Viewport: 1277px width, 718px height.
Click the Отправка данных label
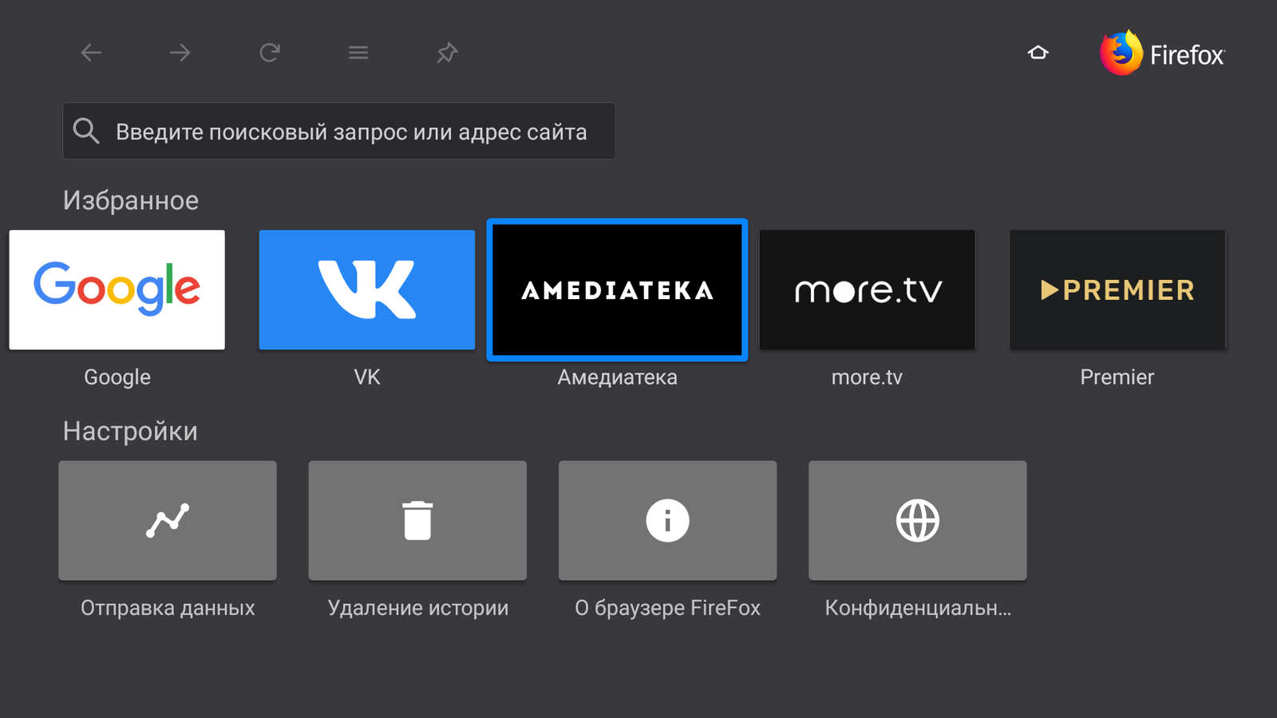click(168, 608)
